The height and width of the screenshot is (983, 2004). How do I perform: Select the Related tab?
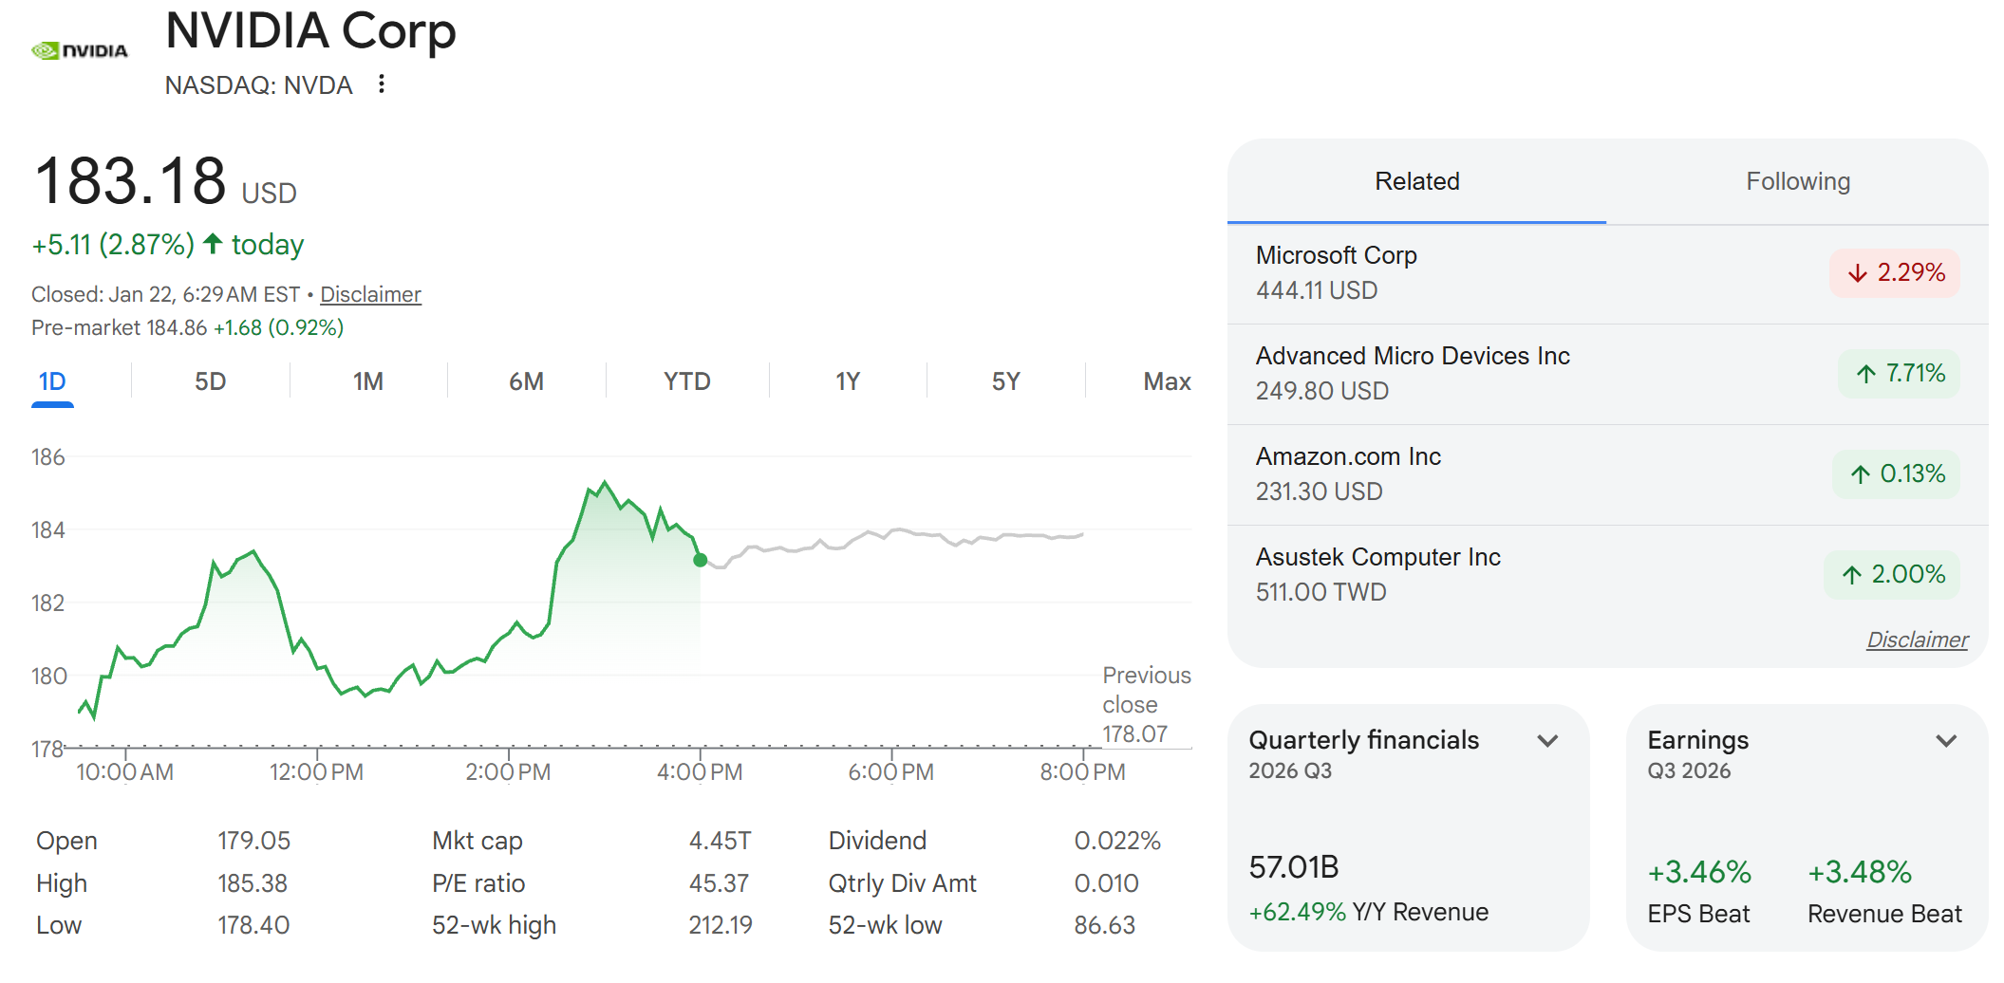[x=1416, y=180]
